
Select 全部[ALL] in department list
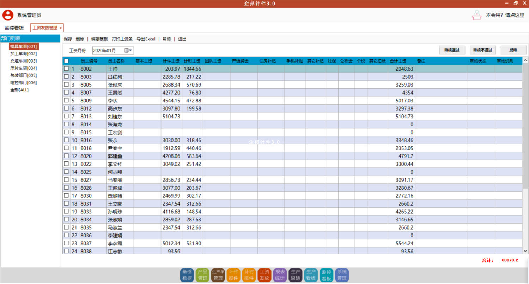(x=19, y=90)
